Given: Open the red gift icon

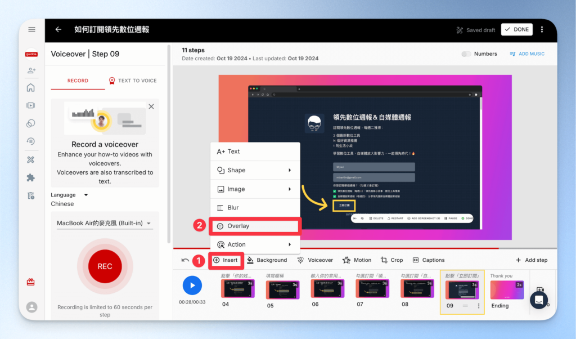Looking at the screenshot, I should coord(31,282).
